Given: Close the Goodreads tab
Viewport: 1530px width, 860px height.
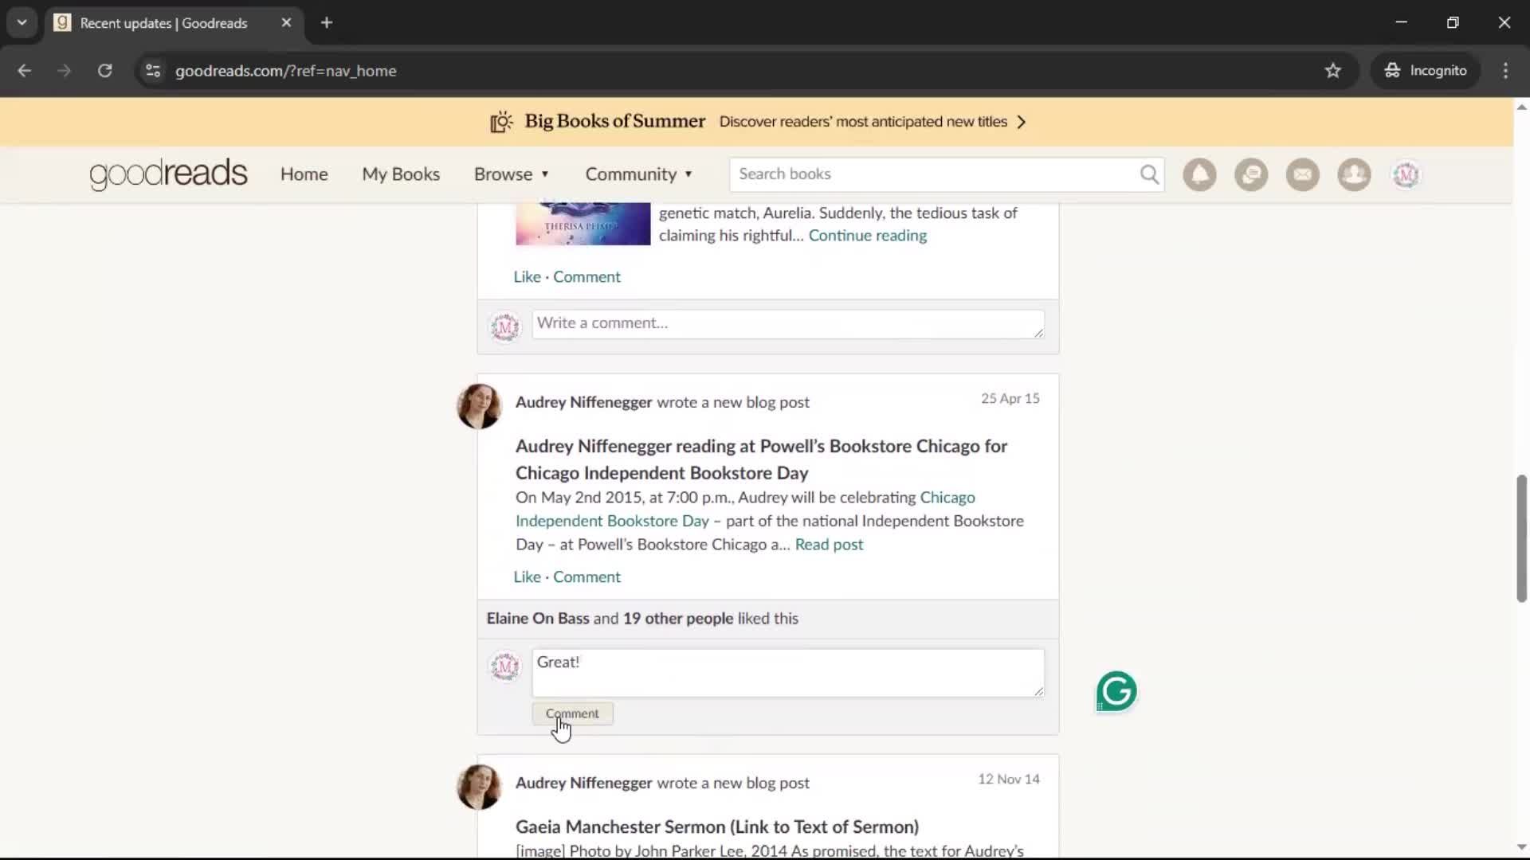Looking at the screenshot, I should tap(286, 22).
